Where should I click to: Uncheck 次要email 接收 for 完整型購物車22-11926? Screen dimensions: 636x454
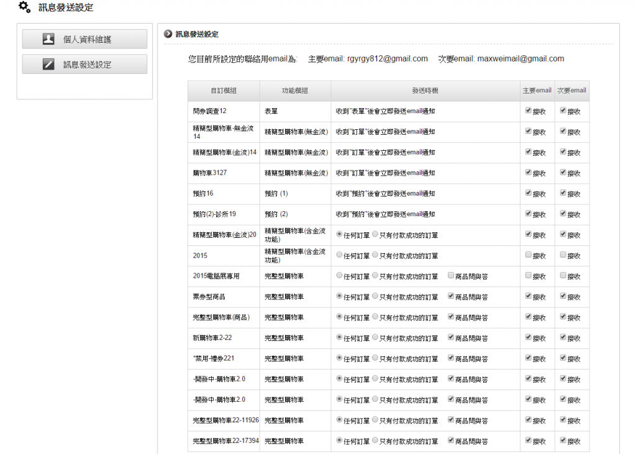point(563,420)
